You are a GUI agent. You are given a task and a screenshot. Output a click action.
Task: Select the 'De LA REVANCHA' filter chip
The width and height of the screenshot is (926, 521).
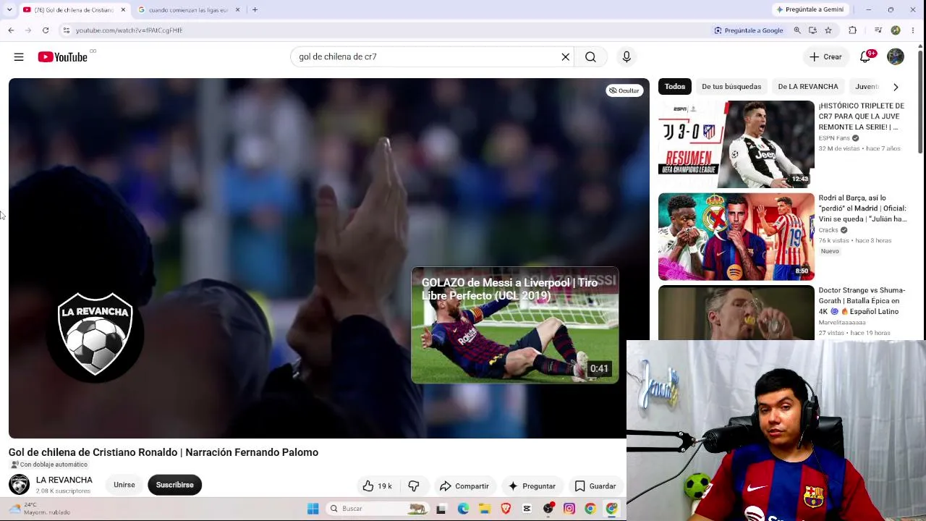pos(808,87)
